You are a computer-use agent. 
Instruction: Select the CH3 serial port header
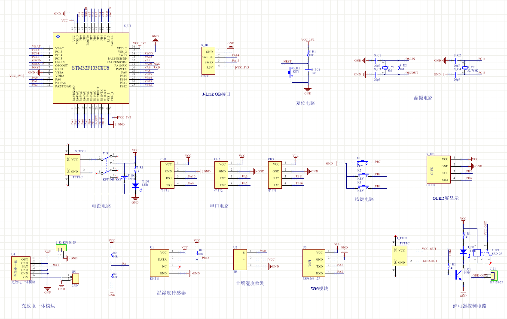point(276,175)
